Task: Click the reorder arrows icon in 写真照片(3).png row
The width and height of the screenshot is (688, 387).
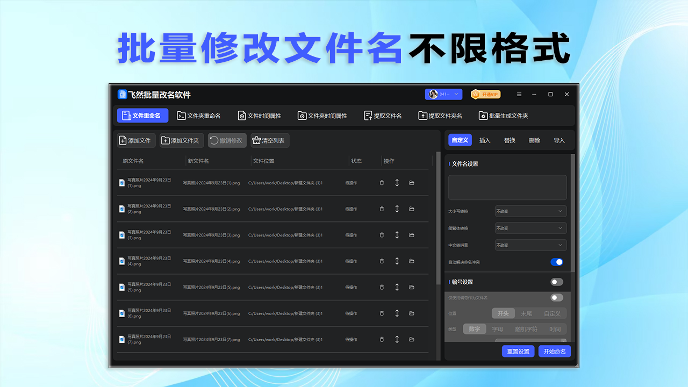Action: point(397,235)
